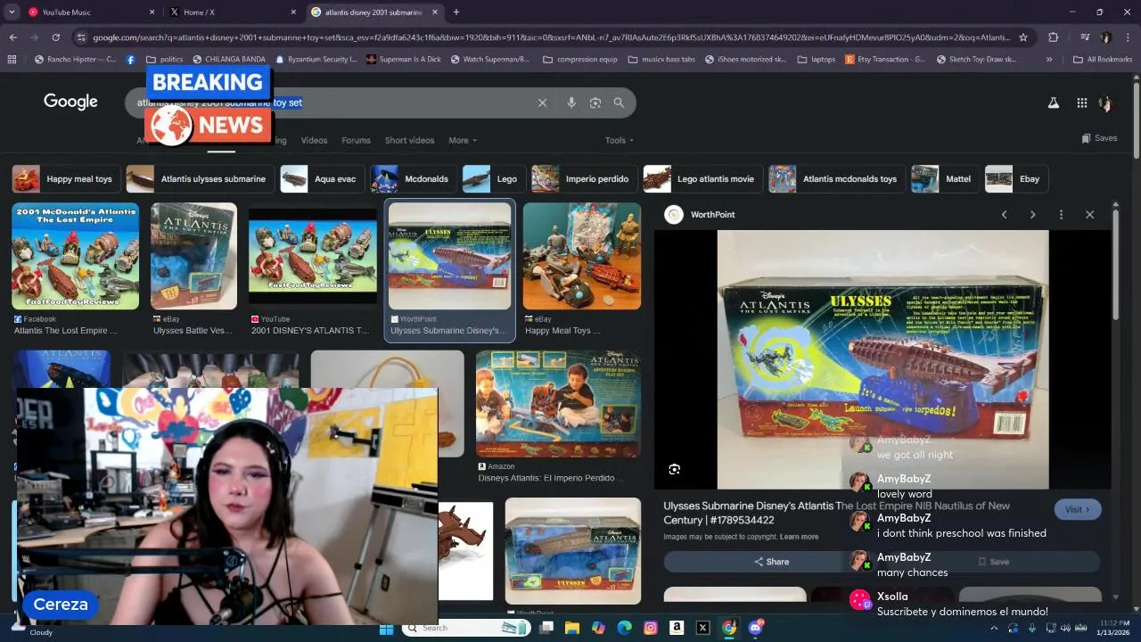Close the atlantis disney search tab
The width and height of the screenshot is (1141, 642).
coord(435,12)
